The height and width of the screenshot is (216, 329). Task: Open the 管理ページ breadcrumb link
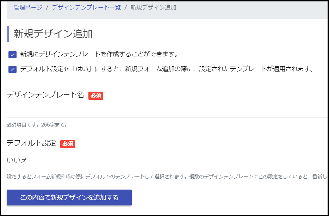(x=28, y=7)
